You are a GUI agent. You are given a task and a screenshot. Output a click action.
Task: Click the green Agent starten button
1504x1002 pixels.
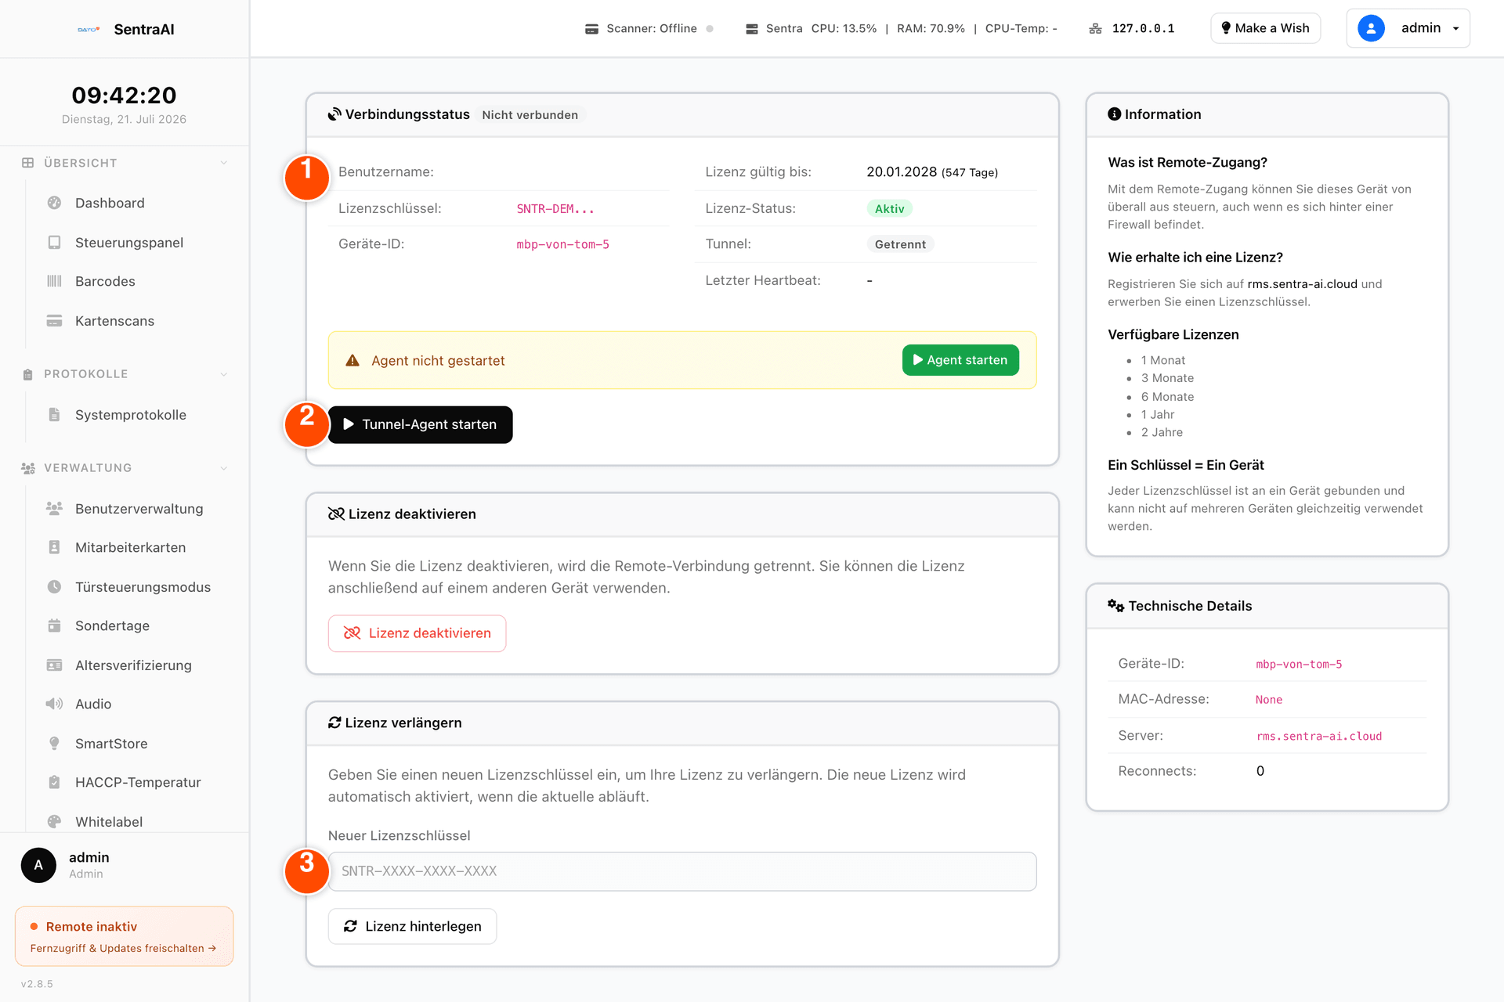[960, 360]
